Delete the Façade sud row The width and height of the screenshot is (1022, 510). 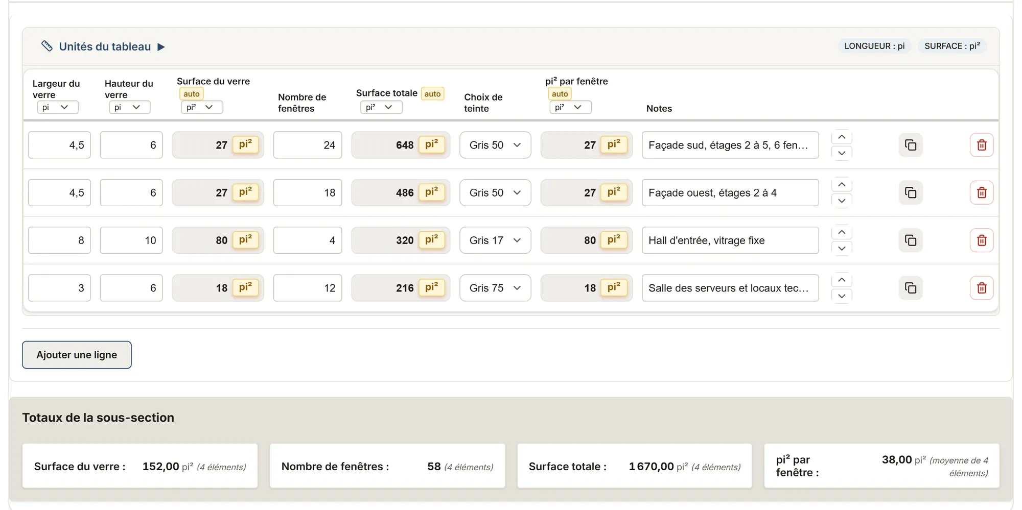(982, 145)
